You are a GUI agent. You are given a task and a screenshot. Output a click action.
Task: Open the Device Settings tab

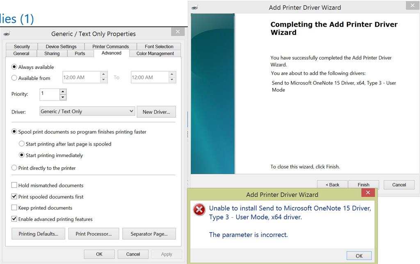[x=61, y=46]
